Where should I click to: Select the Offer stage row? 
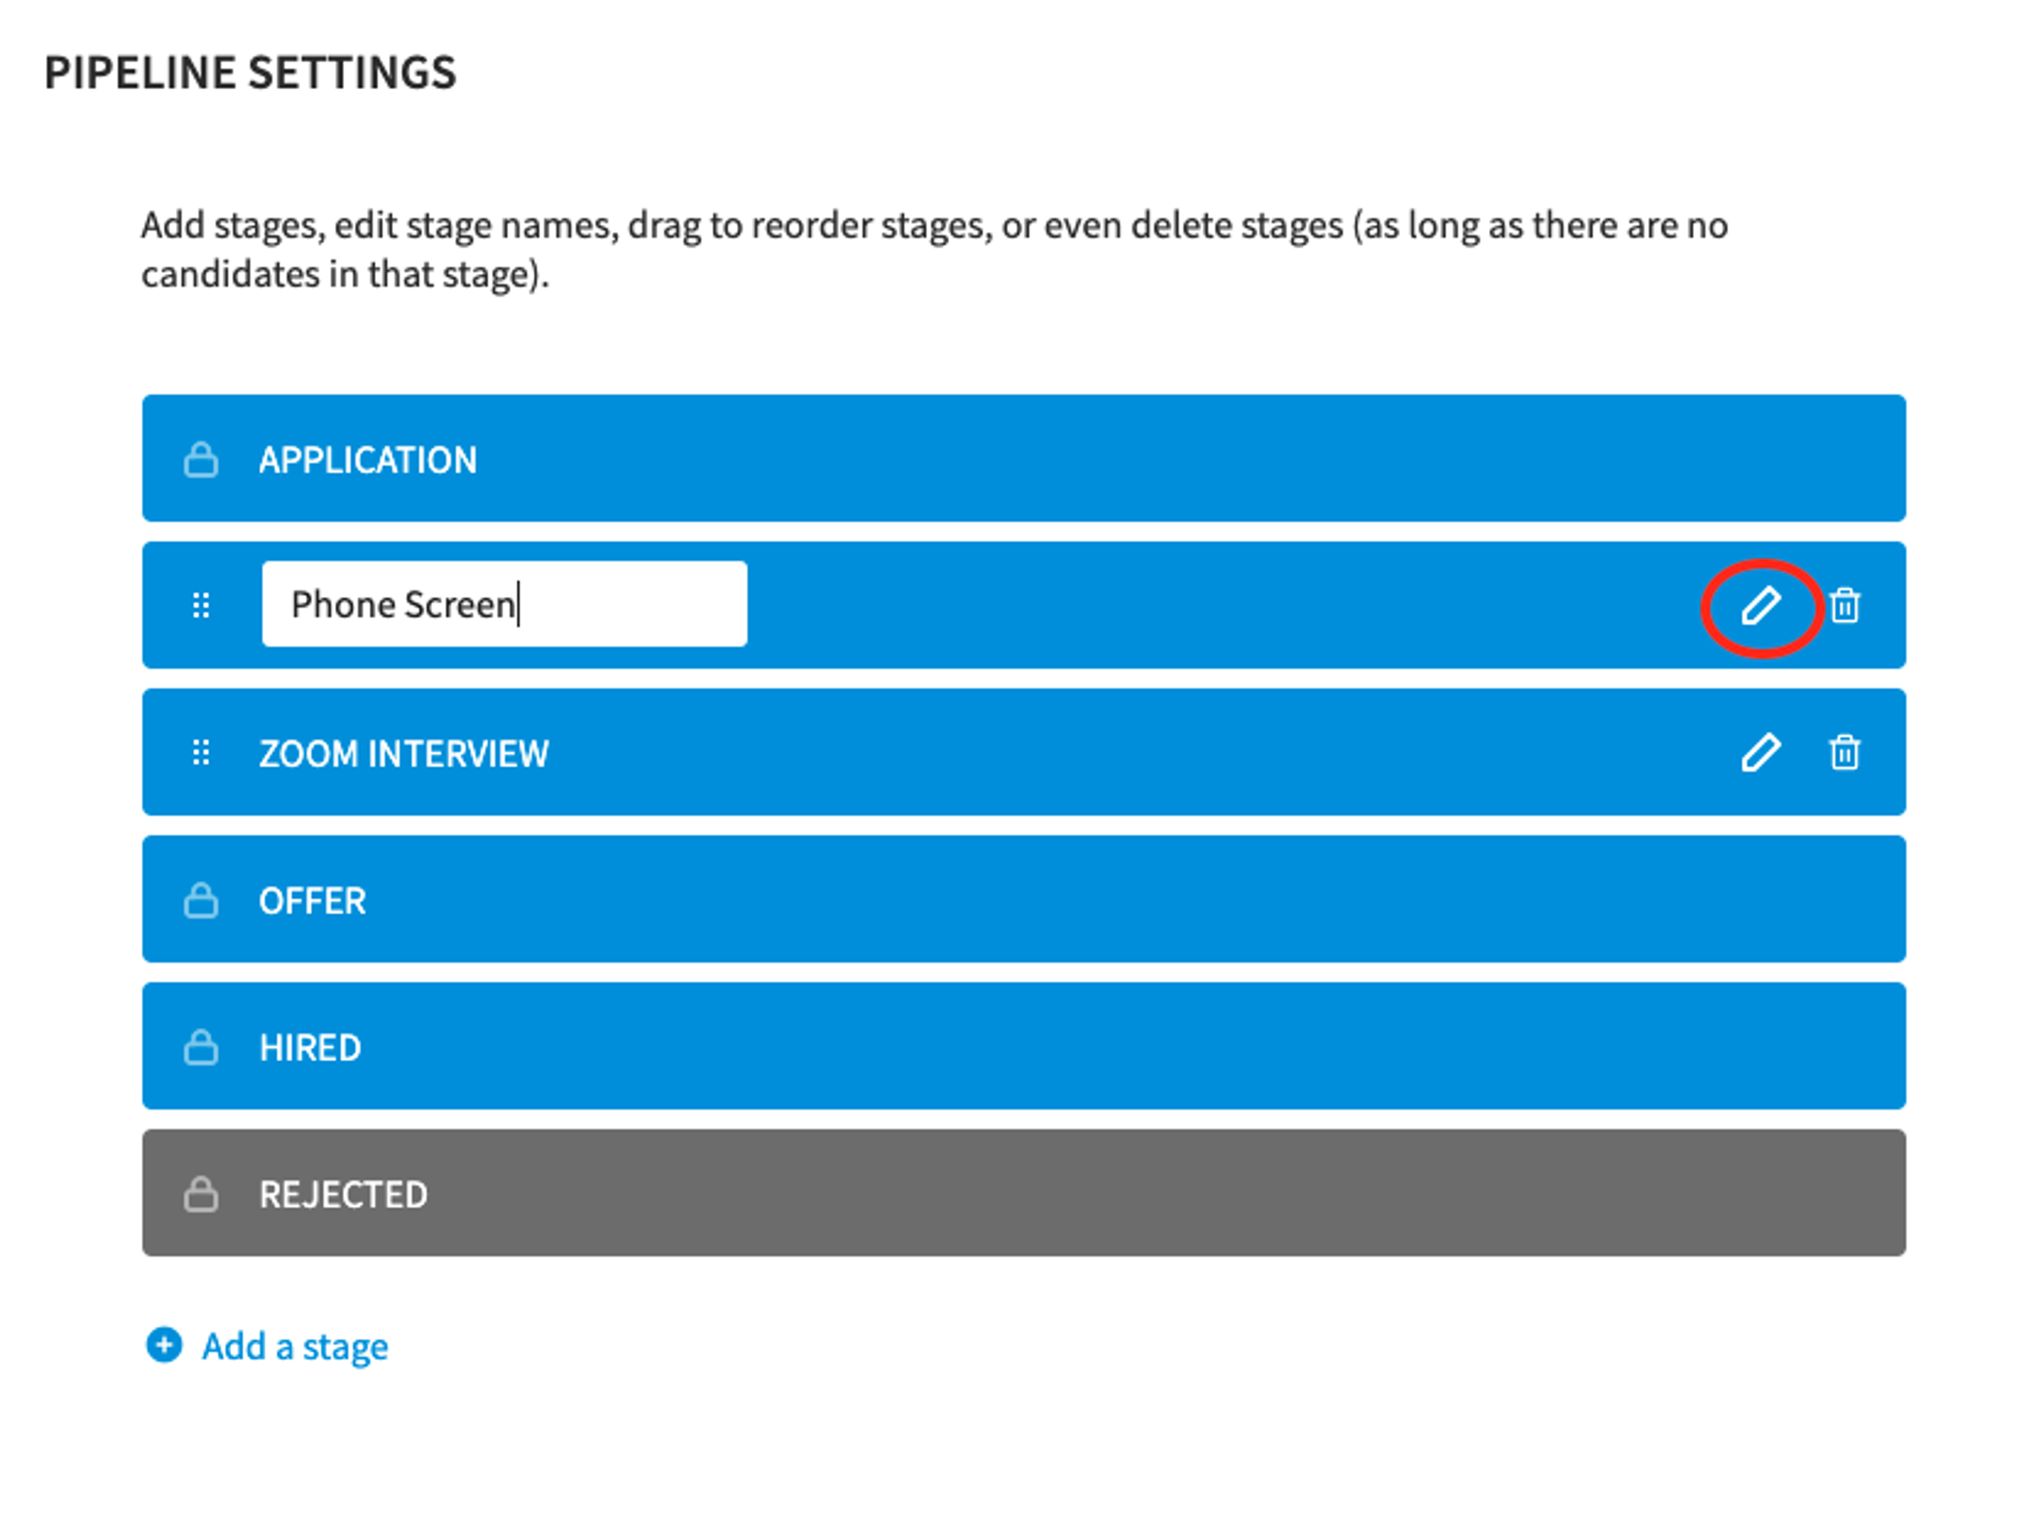pyautogui.click(x=1024, y=899)
